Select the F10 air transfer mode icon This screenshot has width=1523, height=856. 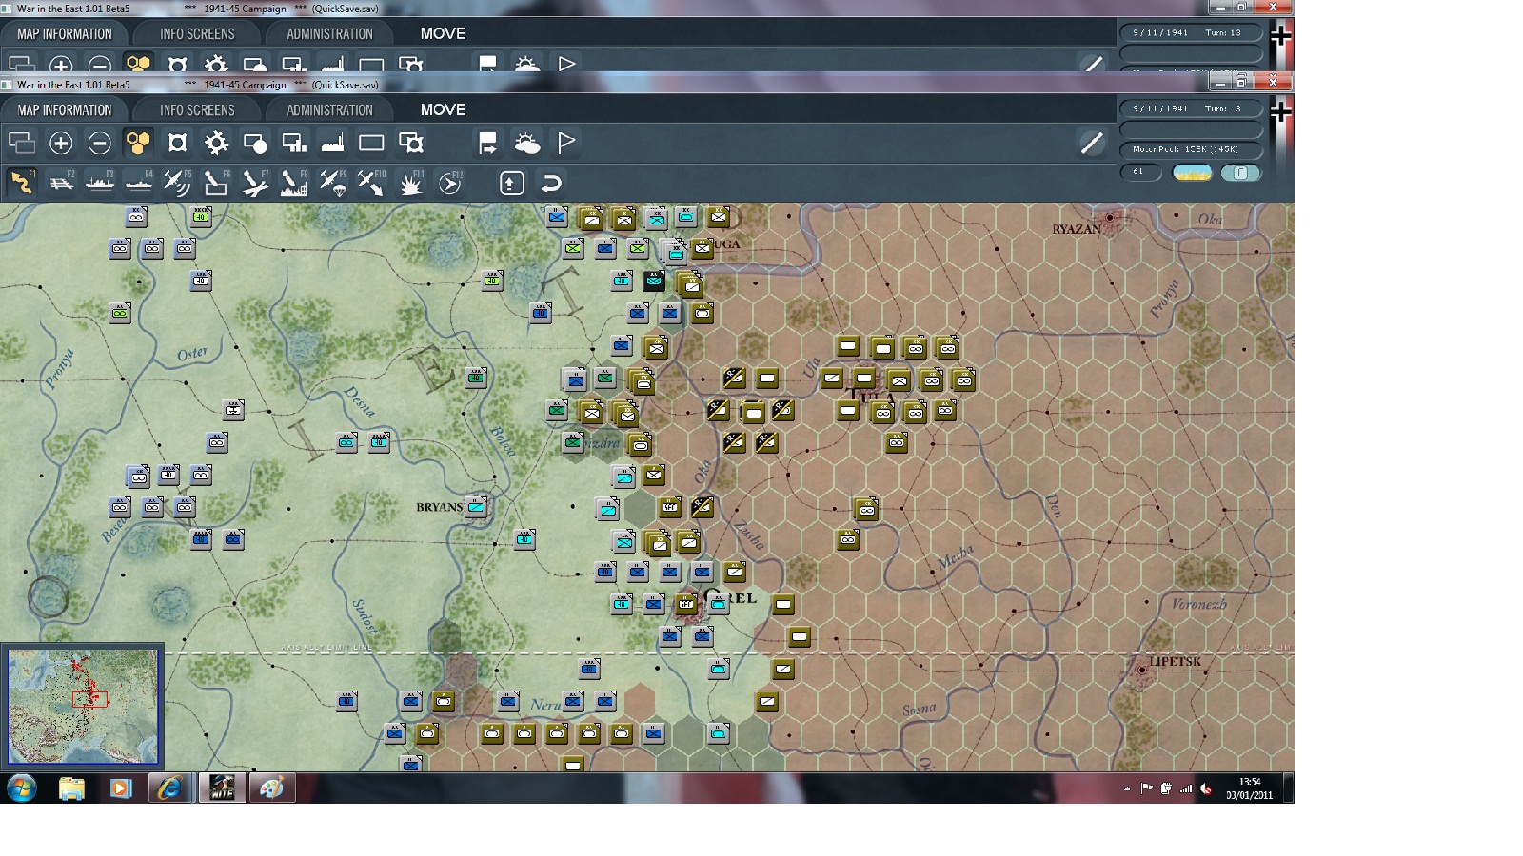click(x=371, y=182)
